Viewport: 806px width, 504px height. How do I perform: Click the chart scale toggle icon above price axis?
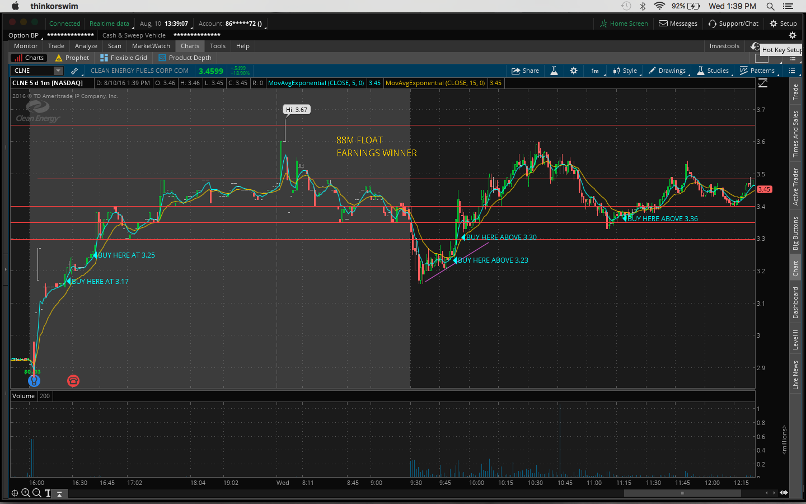tap(763, 83)
